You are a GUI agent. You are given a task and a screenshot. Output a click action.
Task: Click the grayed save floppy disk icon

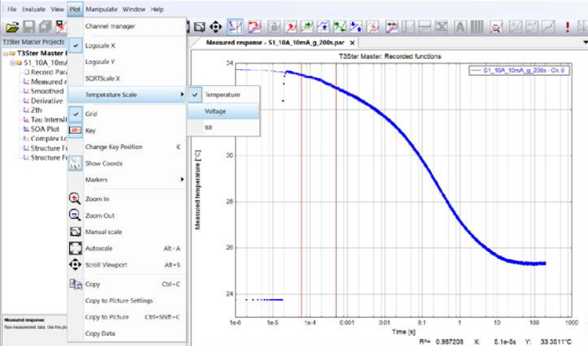(x=29, y=26)
